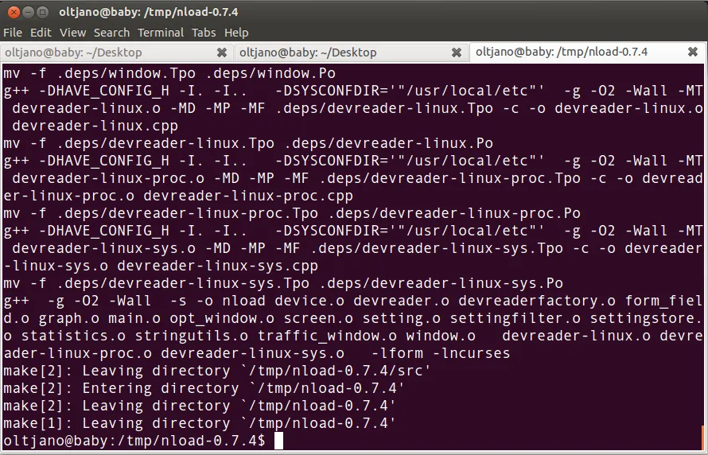Screen dimensions: 708x455
Task: Open the Terminal menu
Action: (x=161, y=33)
